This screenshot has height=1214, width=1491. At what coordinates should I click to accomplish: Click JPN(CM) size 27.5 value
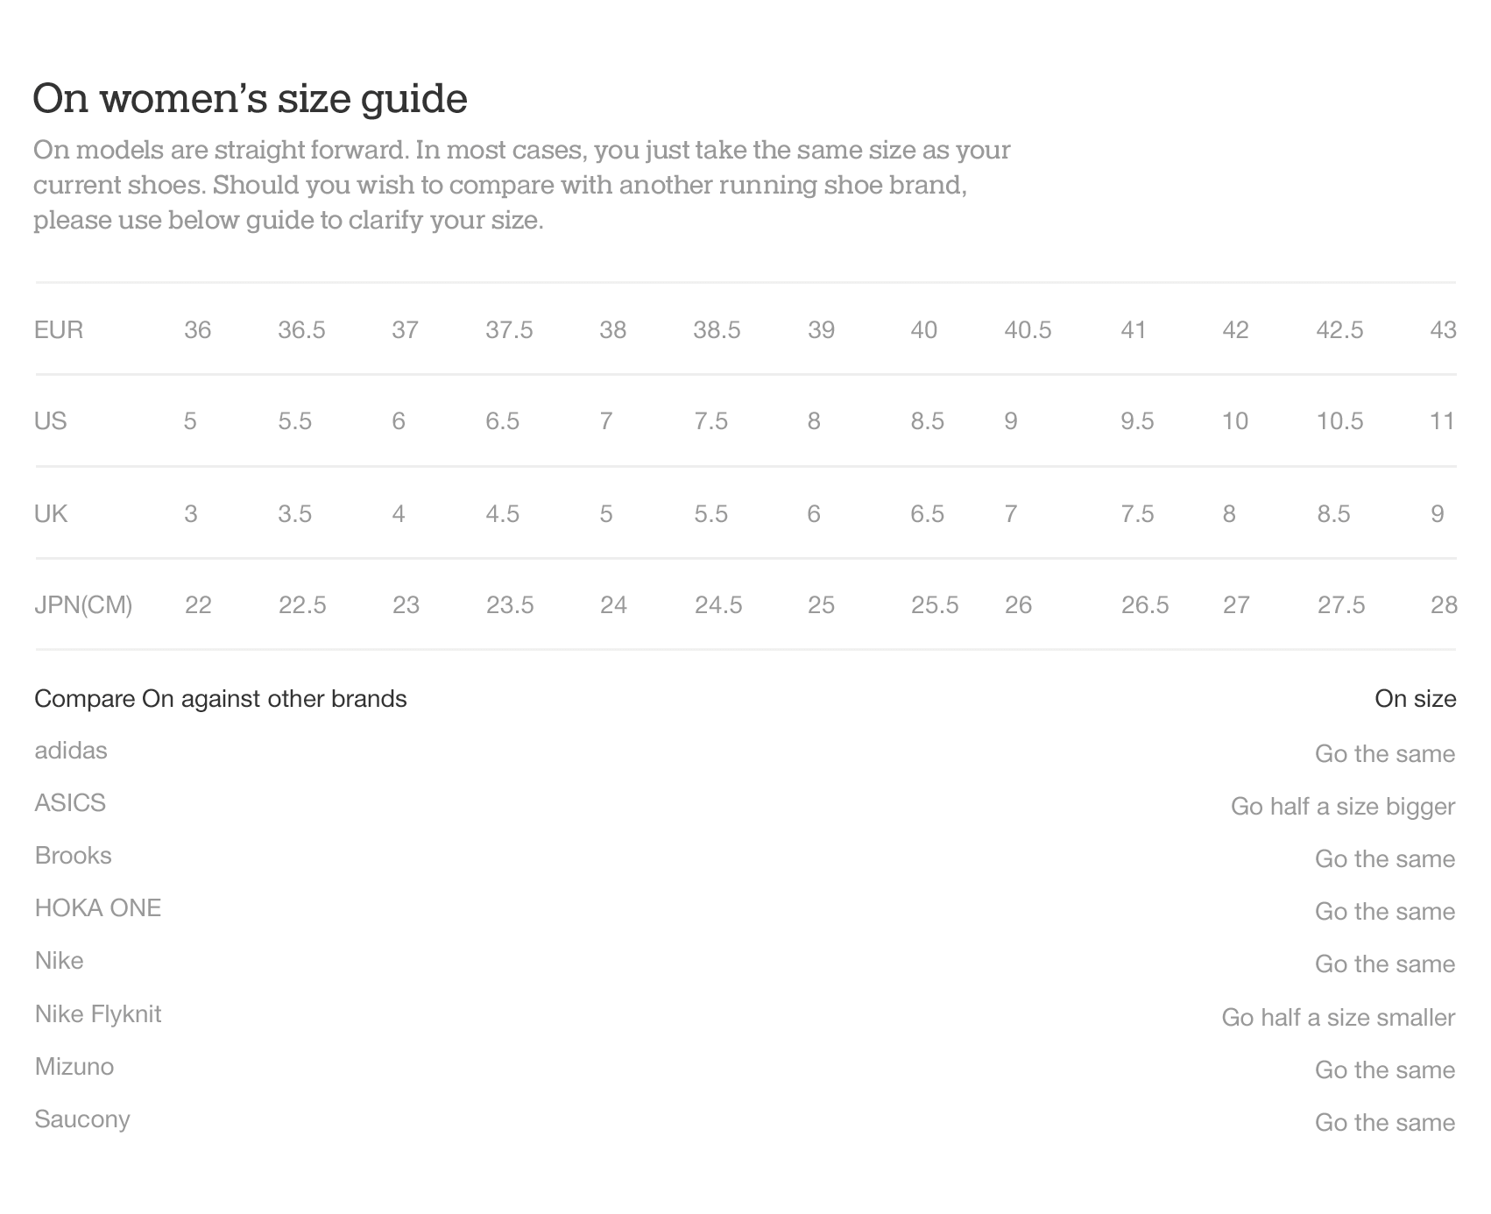(1341, 605)
